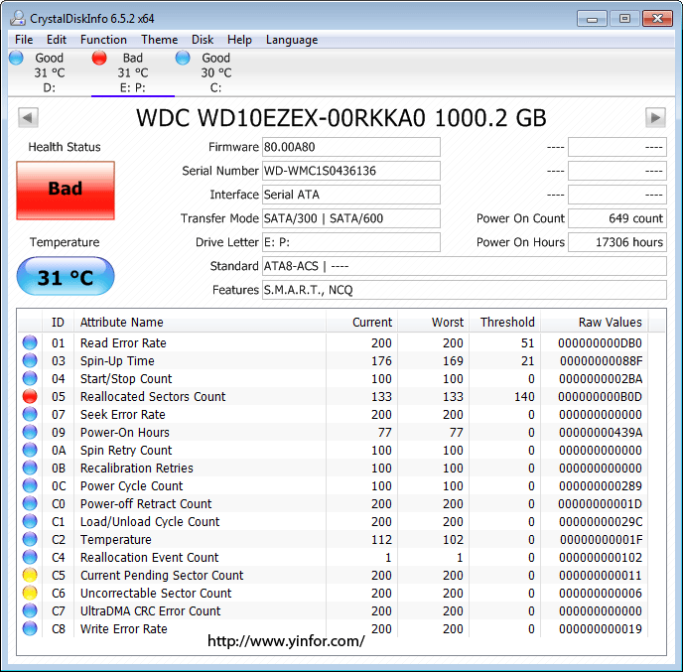The width and height of the screenshot is (683, 672).
Task: Open the File menu
Action: [24, 40]
